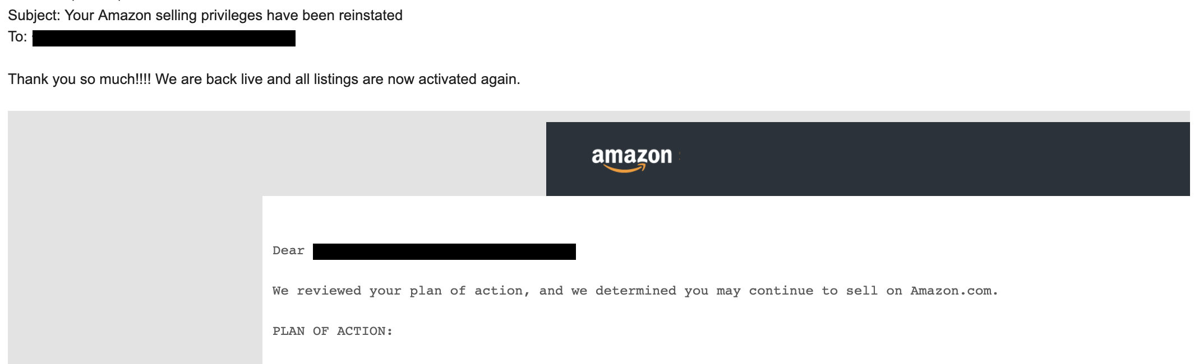The width and height of the screenshot is (1199, 364).
Task: Click the gray margin left of the email
Action: [135, 252]
